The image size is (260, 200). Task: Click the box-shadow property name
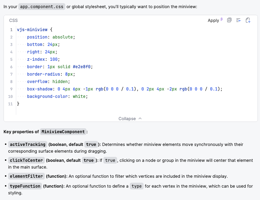(x=40, y=89)
